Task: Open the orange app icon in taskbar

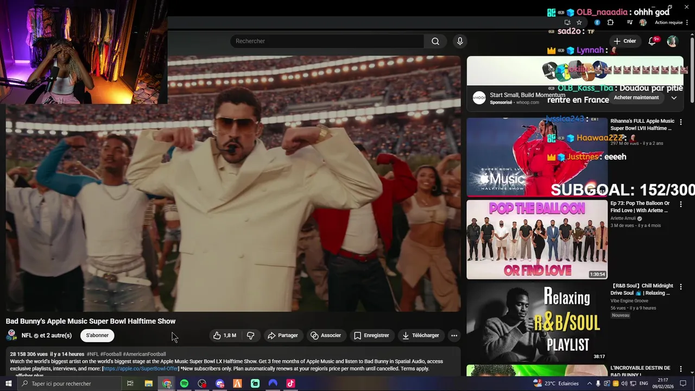Action: coord(237,383)
